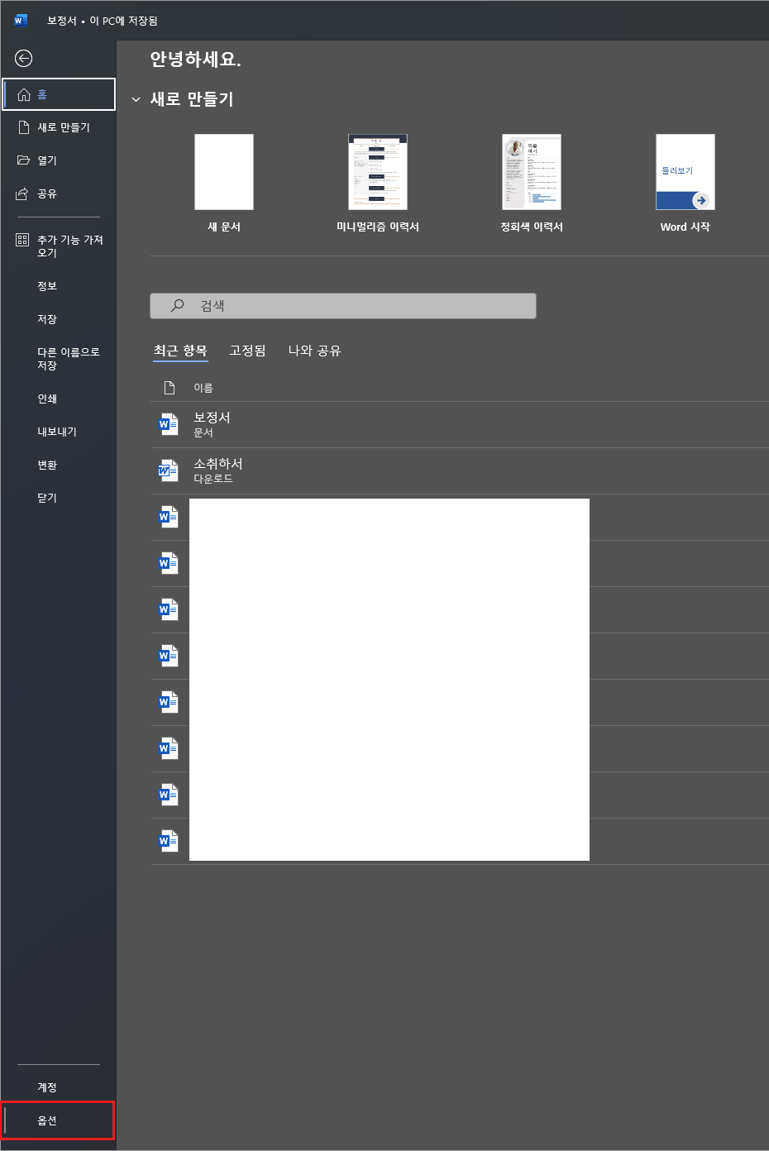Open the 정보 page
The image size is (769, 1151).
click(x=47, y=286)
